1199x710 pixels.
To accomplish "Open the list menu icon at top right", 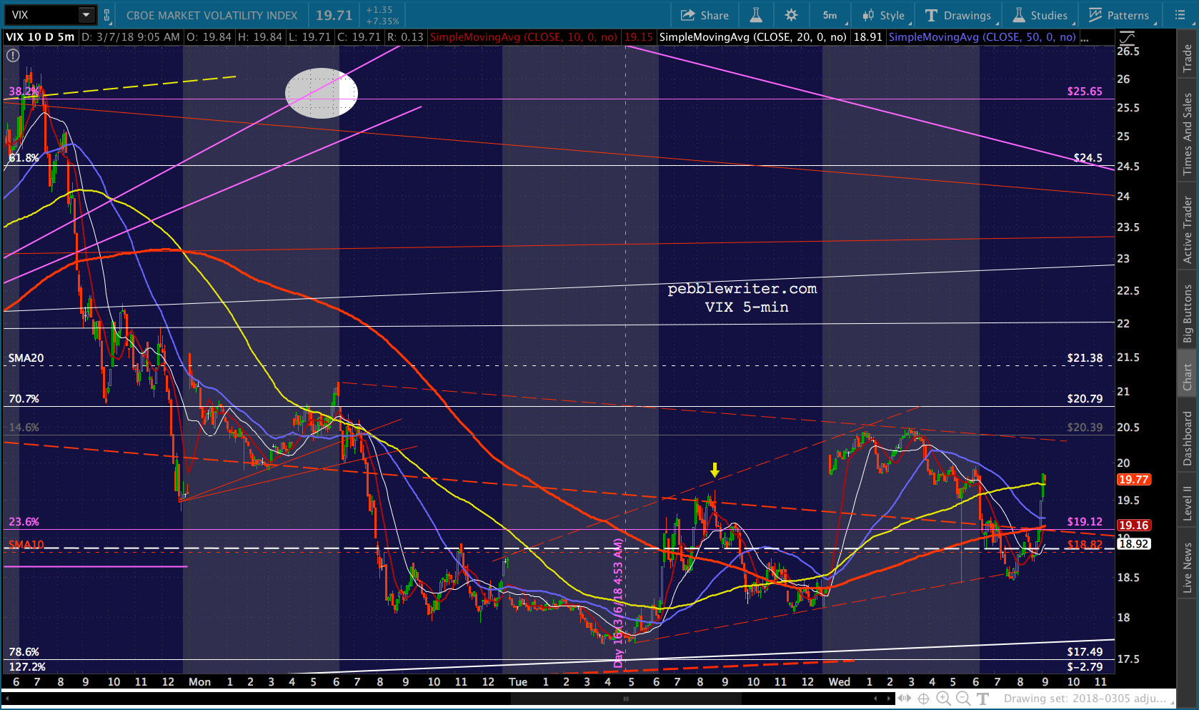I will point(1180,15).
